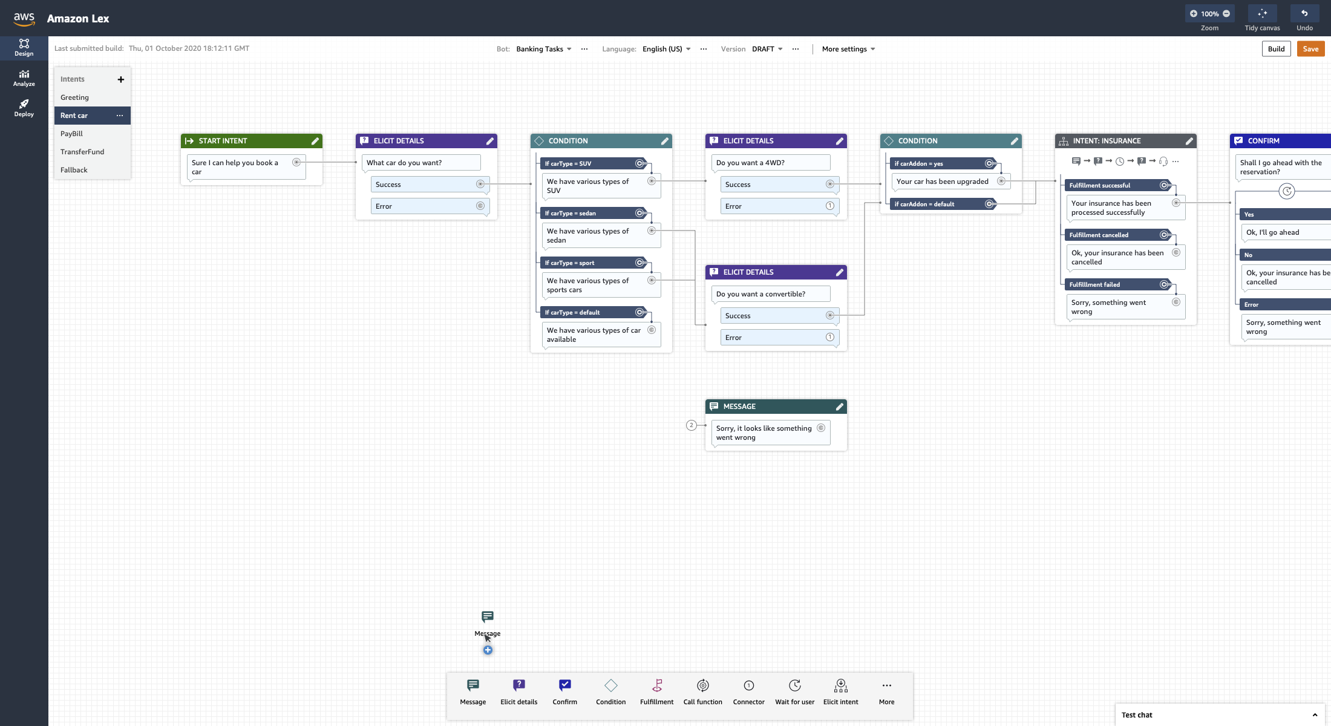1331x726 pixels.
Task: Click the Undo button in the top bar
Action: pyautogui.click(x=1304, y=14)
